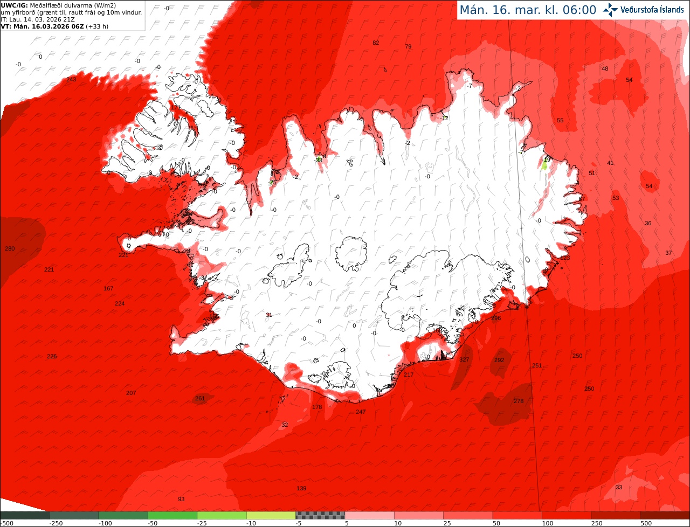Click the map value "36"
690x527 pixels.
648,223
